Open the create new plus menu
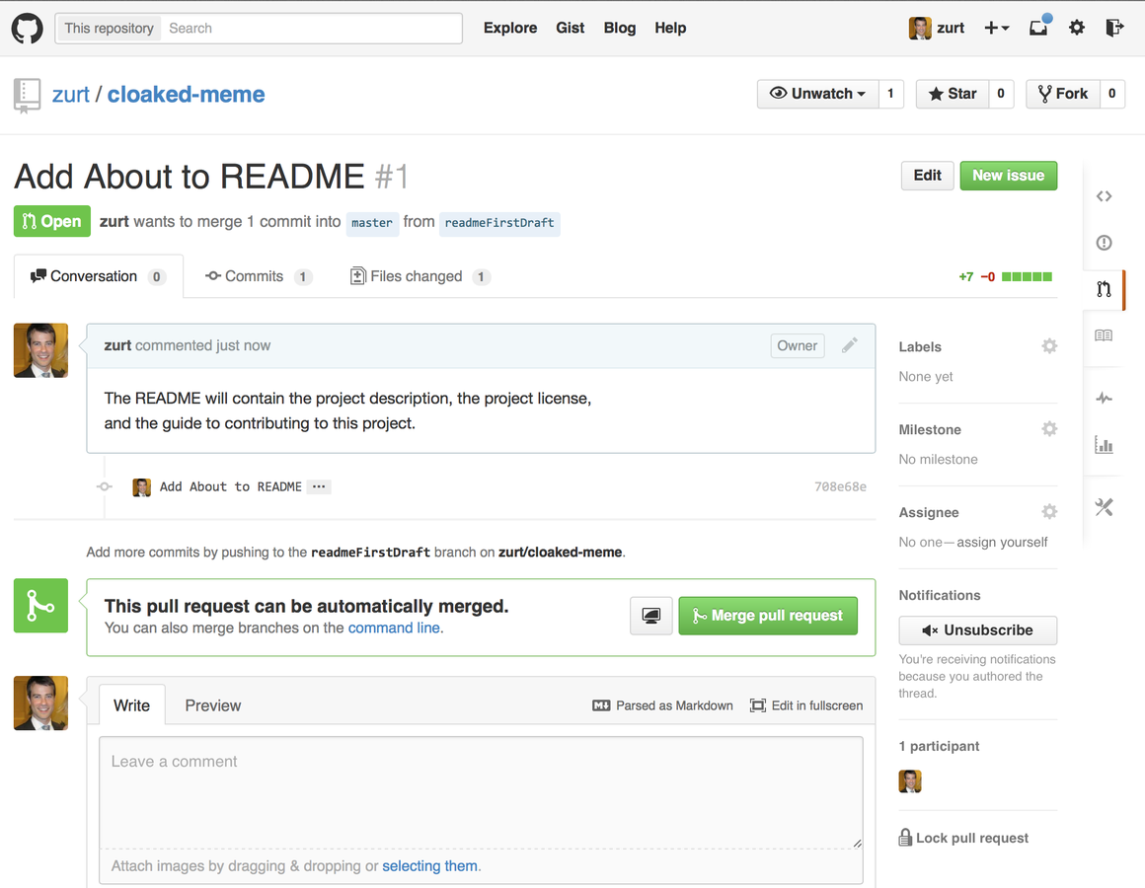This screenshot has height=888, width=1145. tap(996, 28)
